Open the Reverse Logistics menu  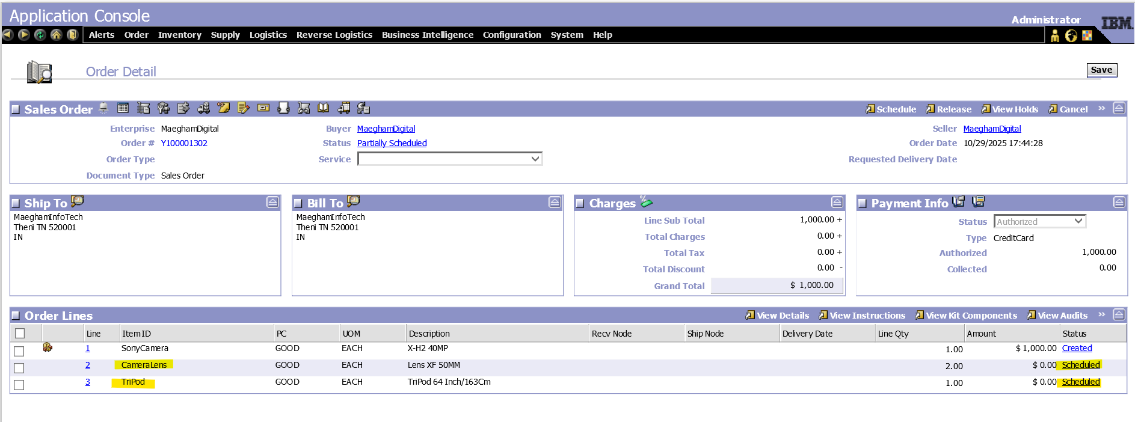coord(334,35)
